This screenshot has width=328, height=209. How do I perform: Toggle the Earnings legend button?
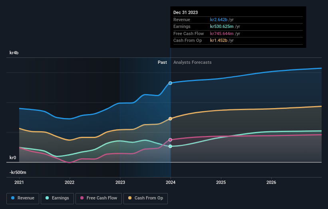point(57,198)
